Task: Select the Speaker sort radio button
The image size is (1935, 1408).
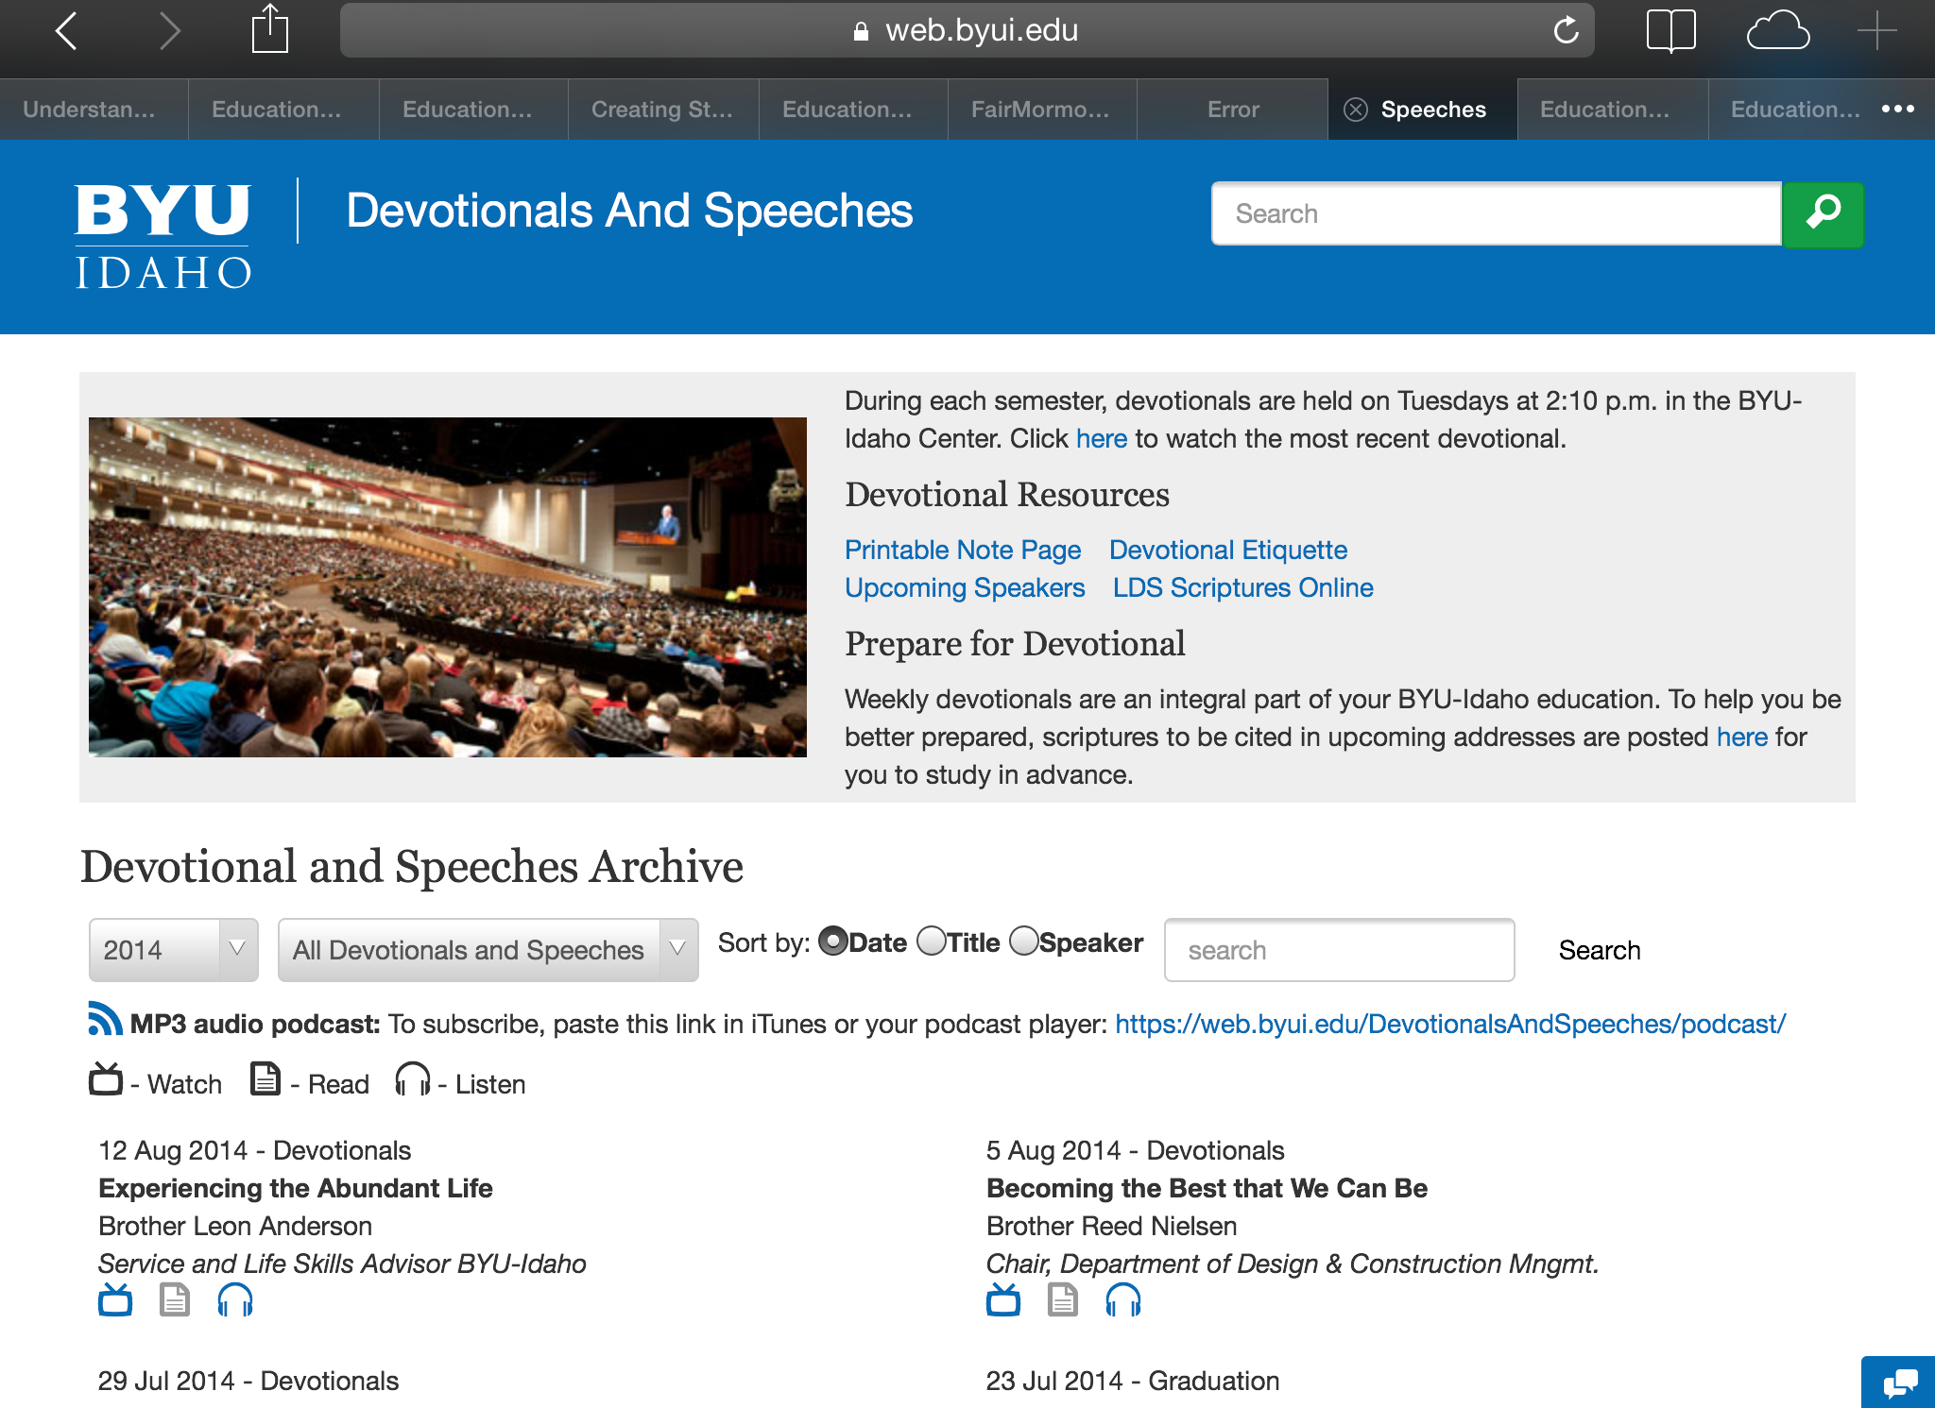Action: click(1024, 941)
